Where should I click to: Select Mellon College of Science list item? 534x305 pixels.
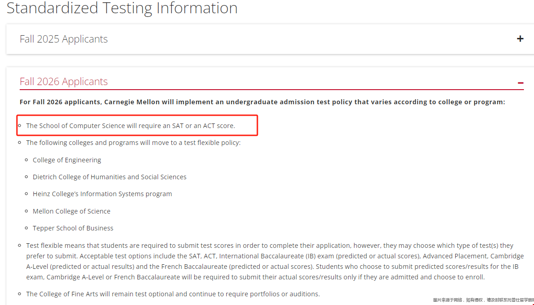[x=71, y=211]
